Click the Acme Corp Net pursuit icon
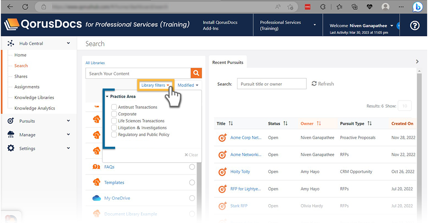 click(223, 137)
